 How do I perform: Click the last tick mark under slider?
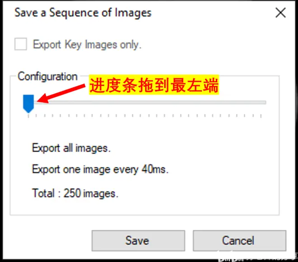[261, 116]
